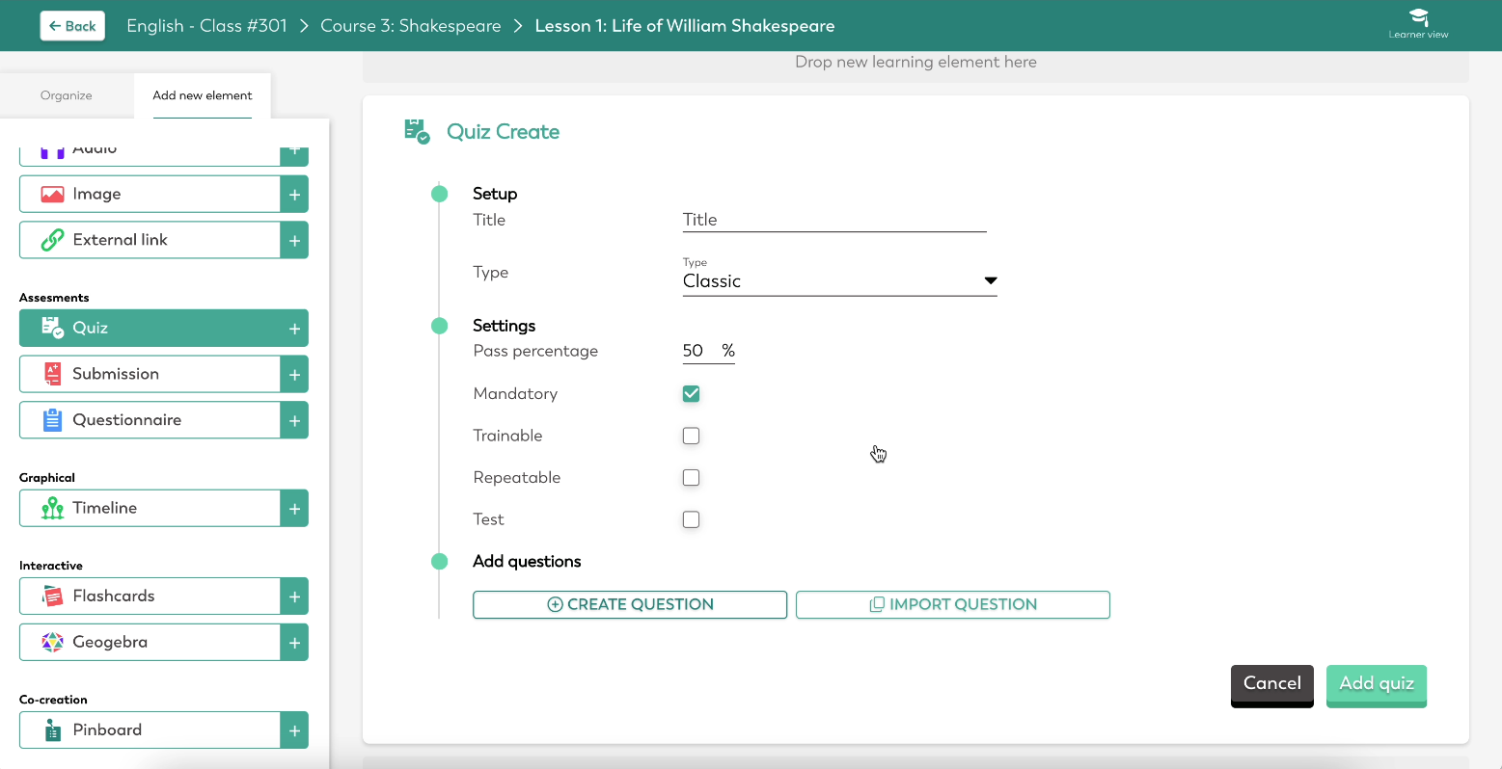Switch to the Organize tab
The height and width of the screenshot is (769, 1502).
tap(66, 94)
